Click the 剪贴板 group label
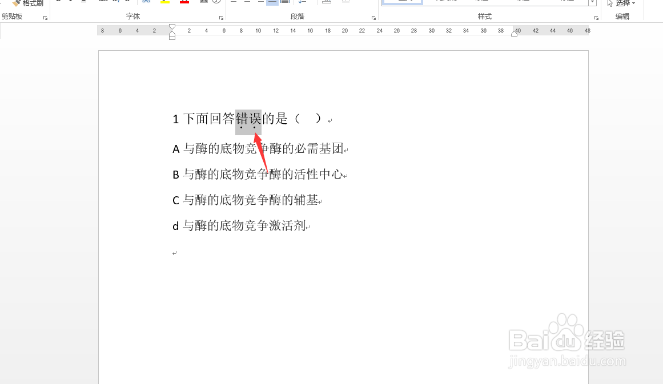 point(12,17)
